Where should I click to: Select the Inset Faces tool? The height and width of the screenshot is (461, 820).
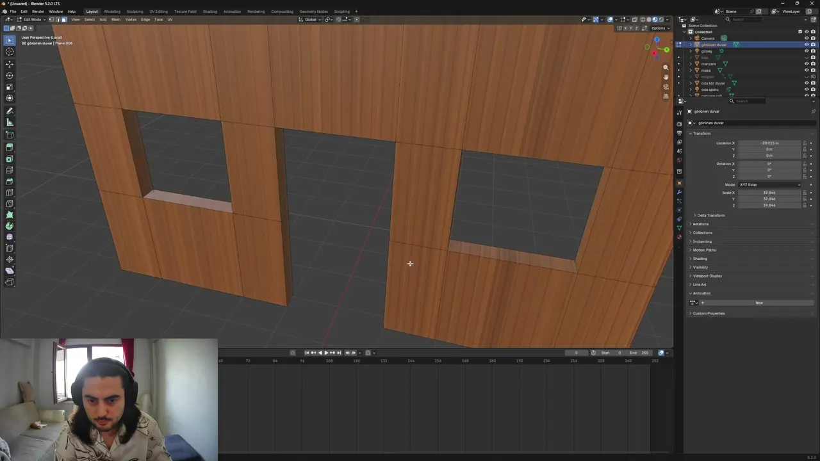(10, 159)
